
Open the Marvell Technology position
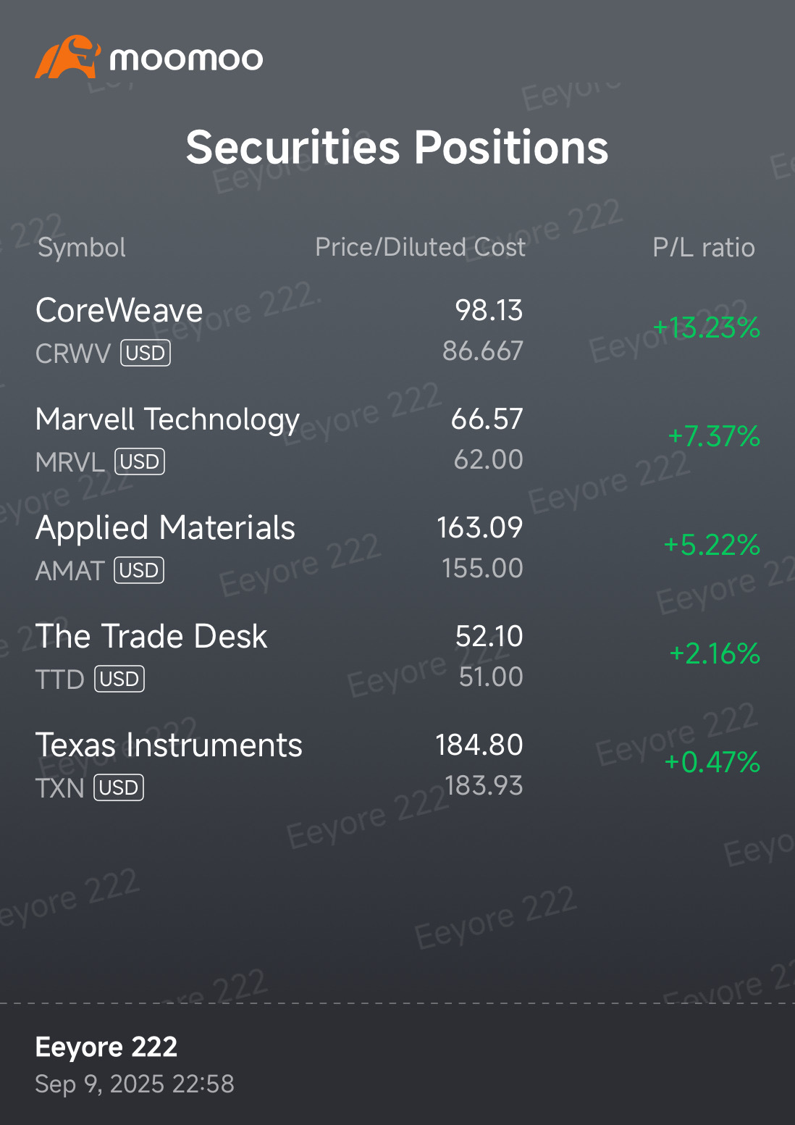[397, 439]
